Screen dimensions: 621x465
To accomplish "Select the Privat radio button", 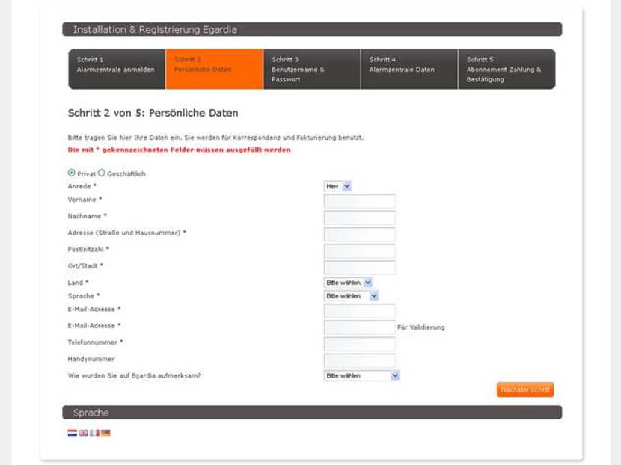I will 71,173.
